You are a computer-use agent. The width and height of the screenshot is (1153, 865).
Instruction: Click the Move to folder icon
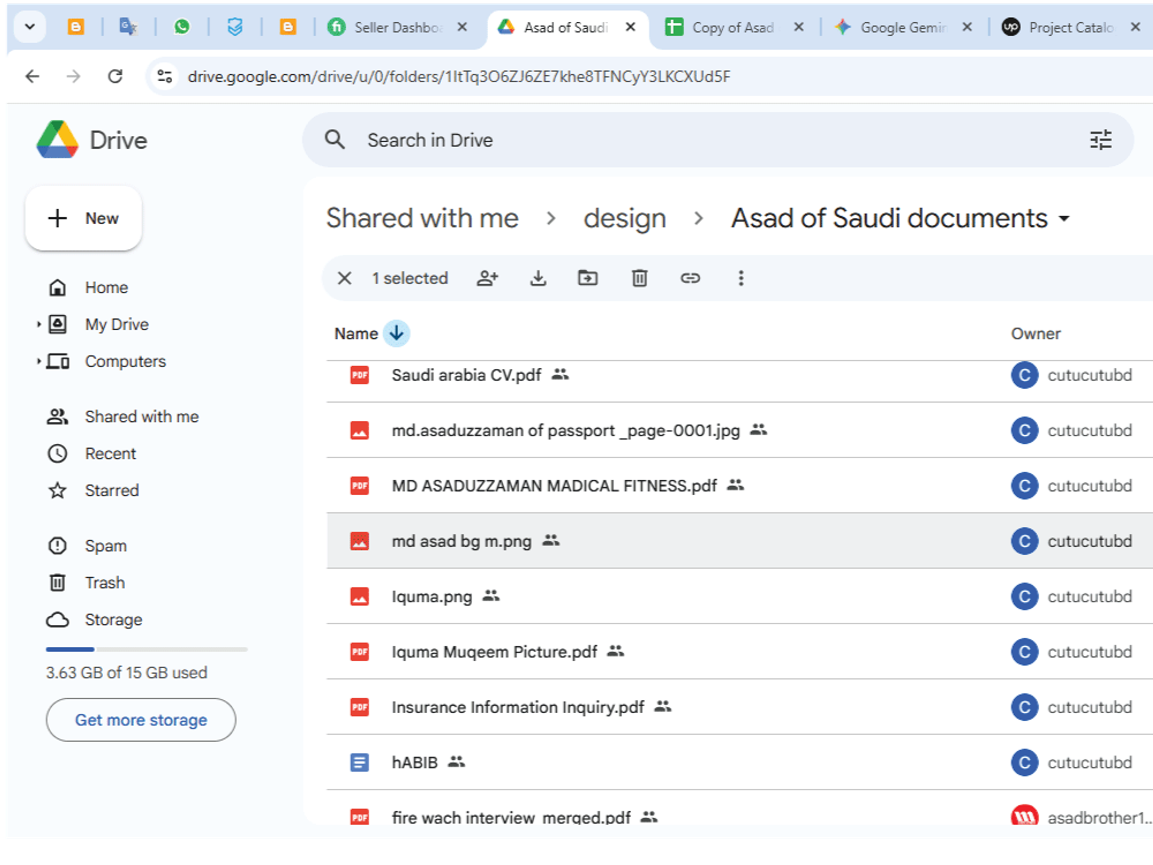(x=587, y=278)
